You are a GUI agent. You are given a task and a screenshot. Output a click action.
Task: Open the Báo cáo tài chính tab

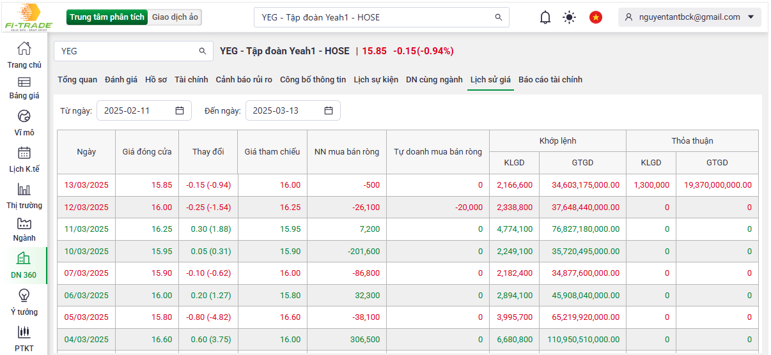(550, 80)
